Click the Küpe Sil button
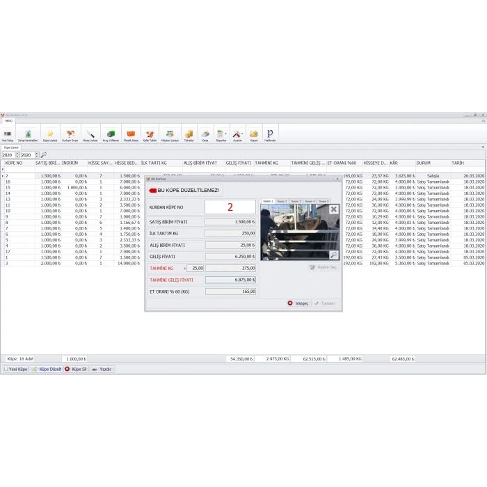This screenshot has height=487, width=487. click(76, 369)
